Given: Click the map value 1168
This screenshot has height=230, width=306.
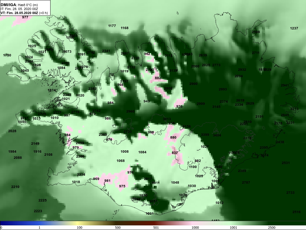Looking at the screenshot, I should [x=125, y=28].
